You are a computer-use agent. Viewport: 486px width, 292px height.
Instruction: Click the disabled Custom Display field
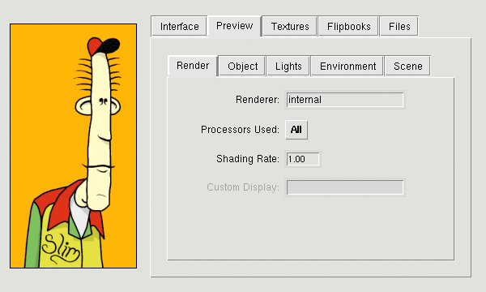tap(345, 187)
